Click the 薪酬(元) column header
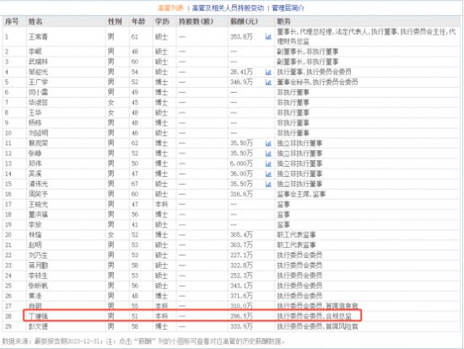 click(244, 21)
